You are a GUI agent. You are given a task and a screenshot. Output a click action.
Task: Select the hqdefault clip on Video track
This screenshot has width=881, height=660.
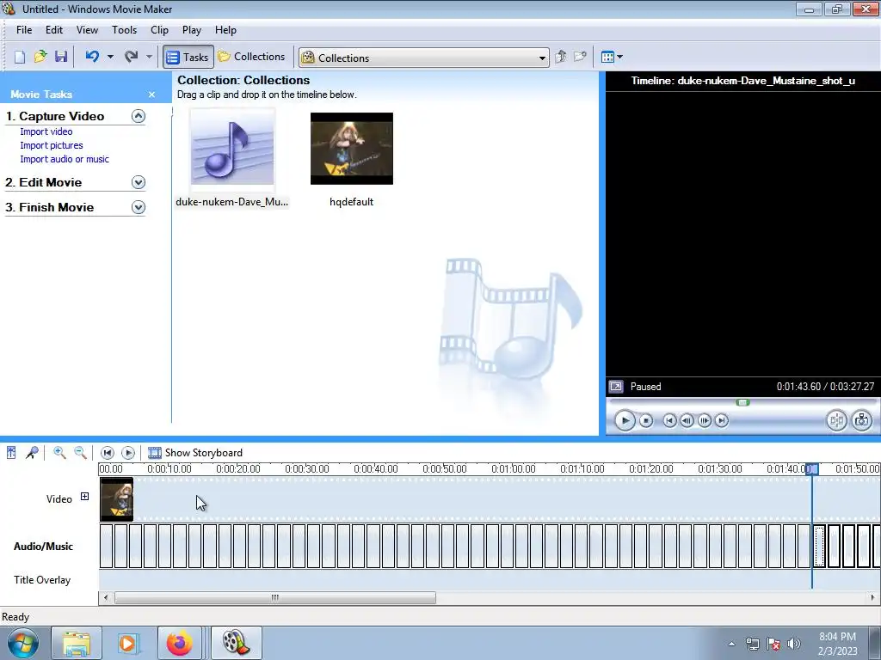pyautogui.click(x=117, y=499)
